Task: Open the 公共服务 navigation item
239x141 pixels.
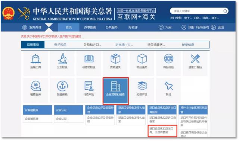Action: 112,27
